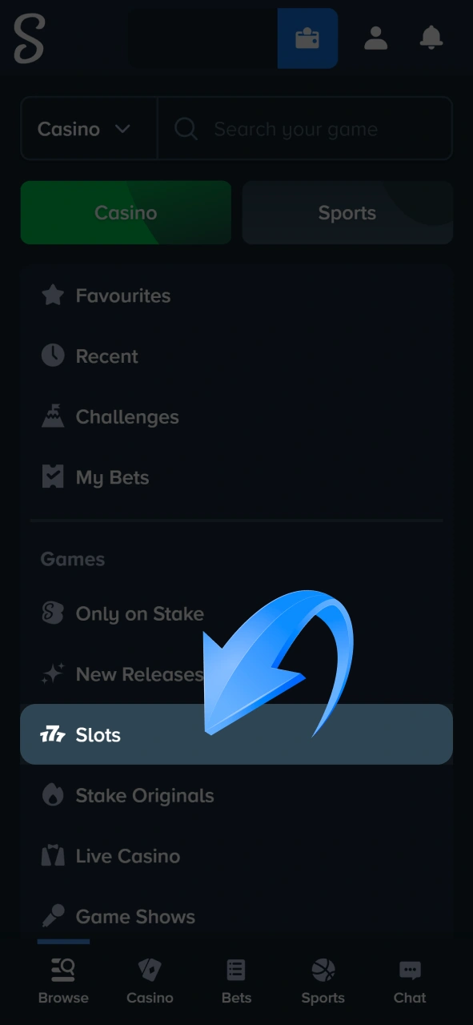This screenshot has width=473, height=1025.
Task: Click the user profile icon
Action: (375, 38)
